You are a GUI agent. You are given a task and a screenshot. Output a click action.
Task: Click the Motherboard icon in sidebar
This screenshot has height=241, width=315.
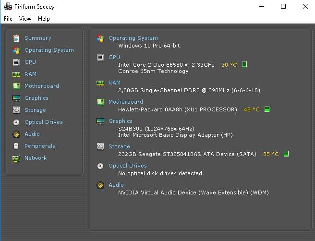pos(16,86)
